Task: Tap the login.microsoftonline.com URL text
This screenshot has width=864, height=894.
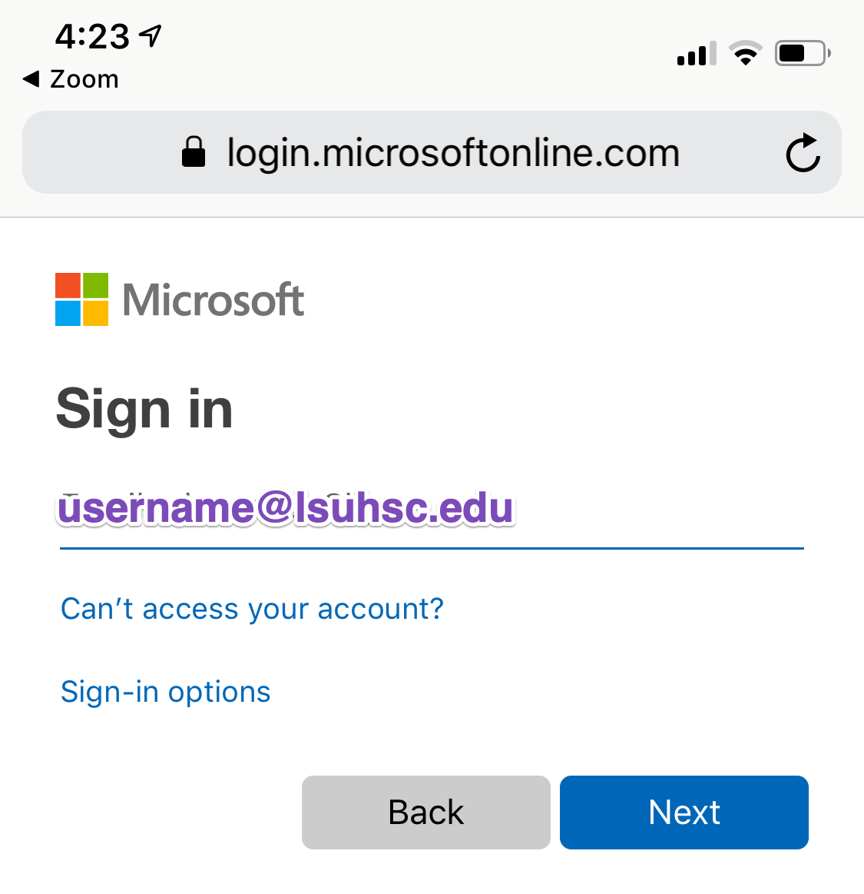Action: coord(453,152)
